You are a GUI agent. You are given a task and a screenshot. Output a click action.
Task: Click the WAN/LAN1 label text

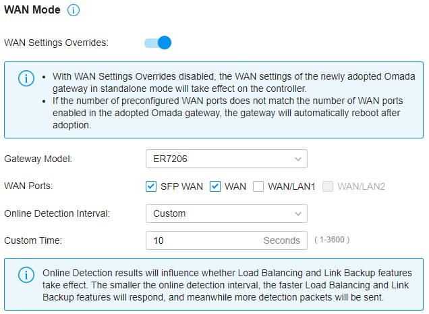pyautogui.click(x=291, y=186)
